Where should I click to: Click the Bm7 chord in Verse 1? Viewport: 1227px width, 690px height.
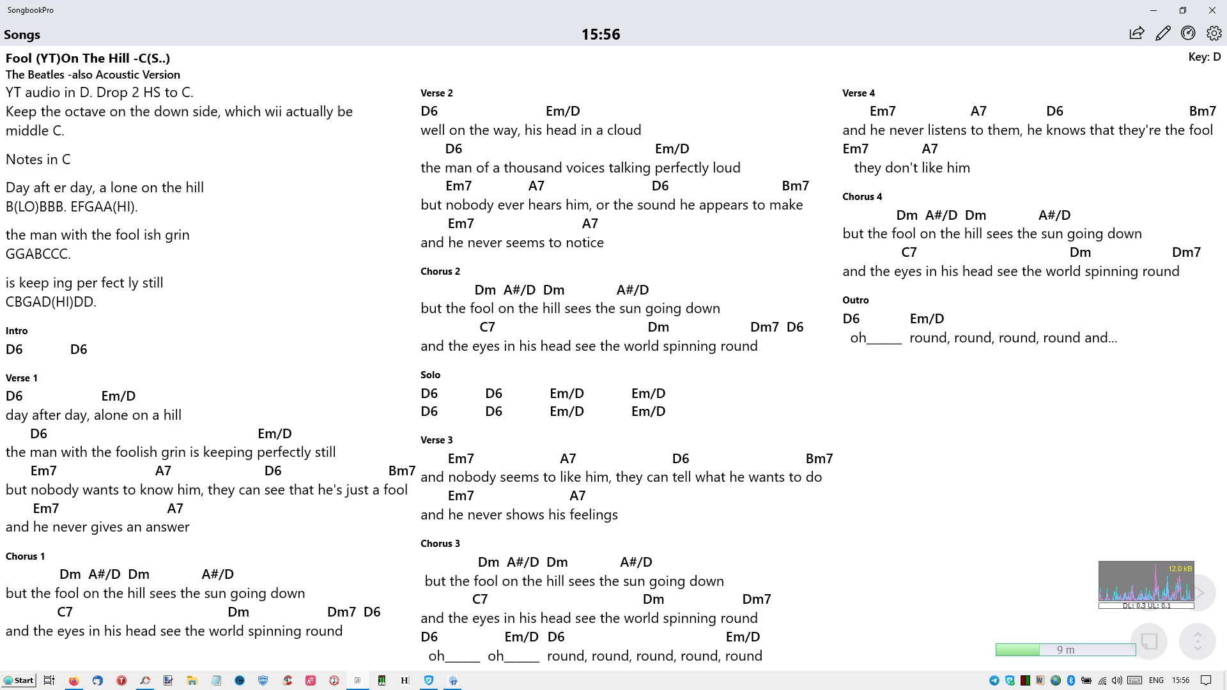click(x=402, y=471)
